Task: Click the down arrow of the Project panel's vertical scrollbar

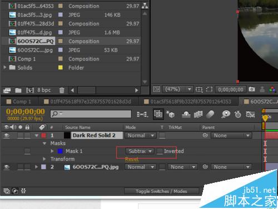Action: (145, 82)
